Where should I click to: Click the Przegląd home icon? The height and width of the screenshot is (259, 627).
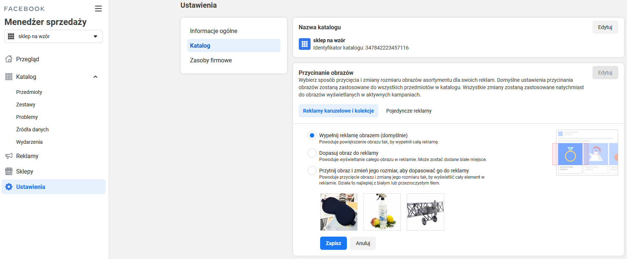tap(9, 59)
